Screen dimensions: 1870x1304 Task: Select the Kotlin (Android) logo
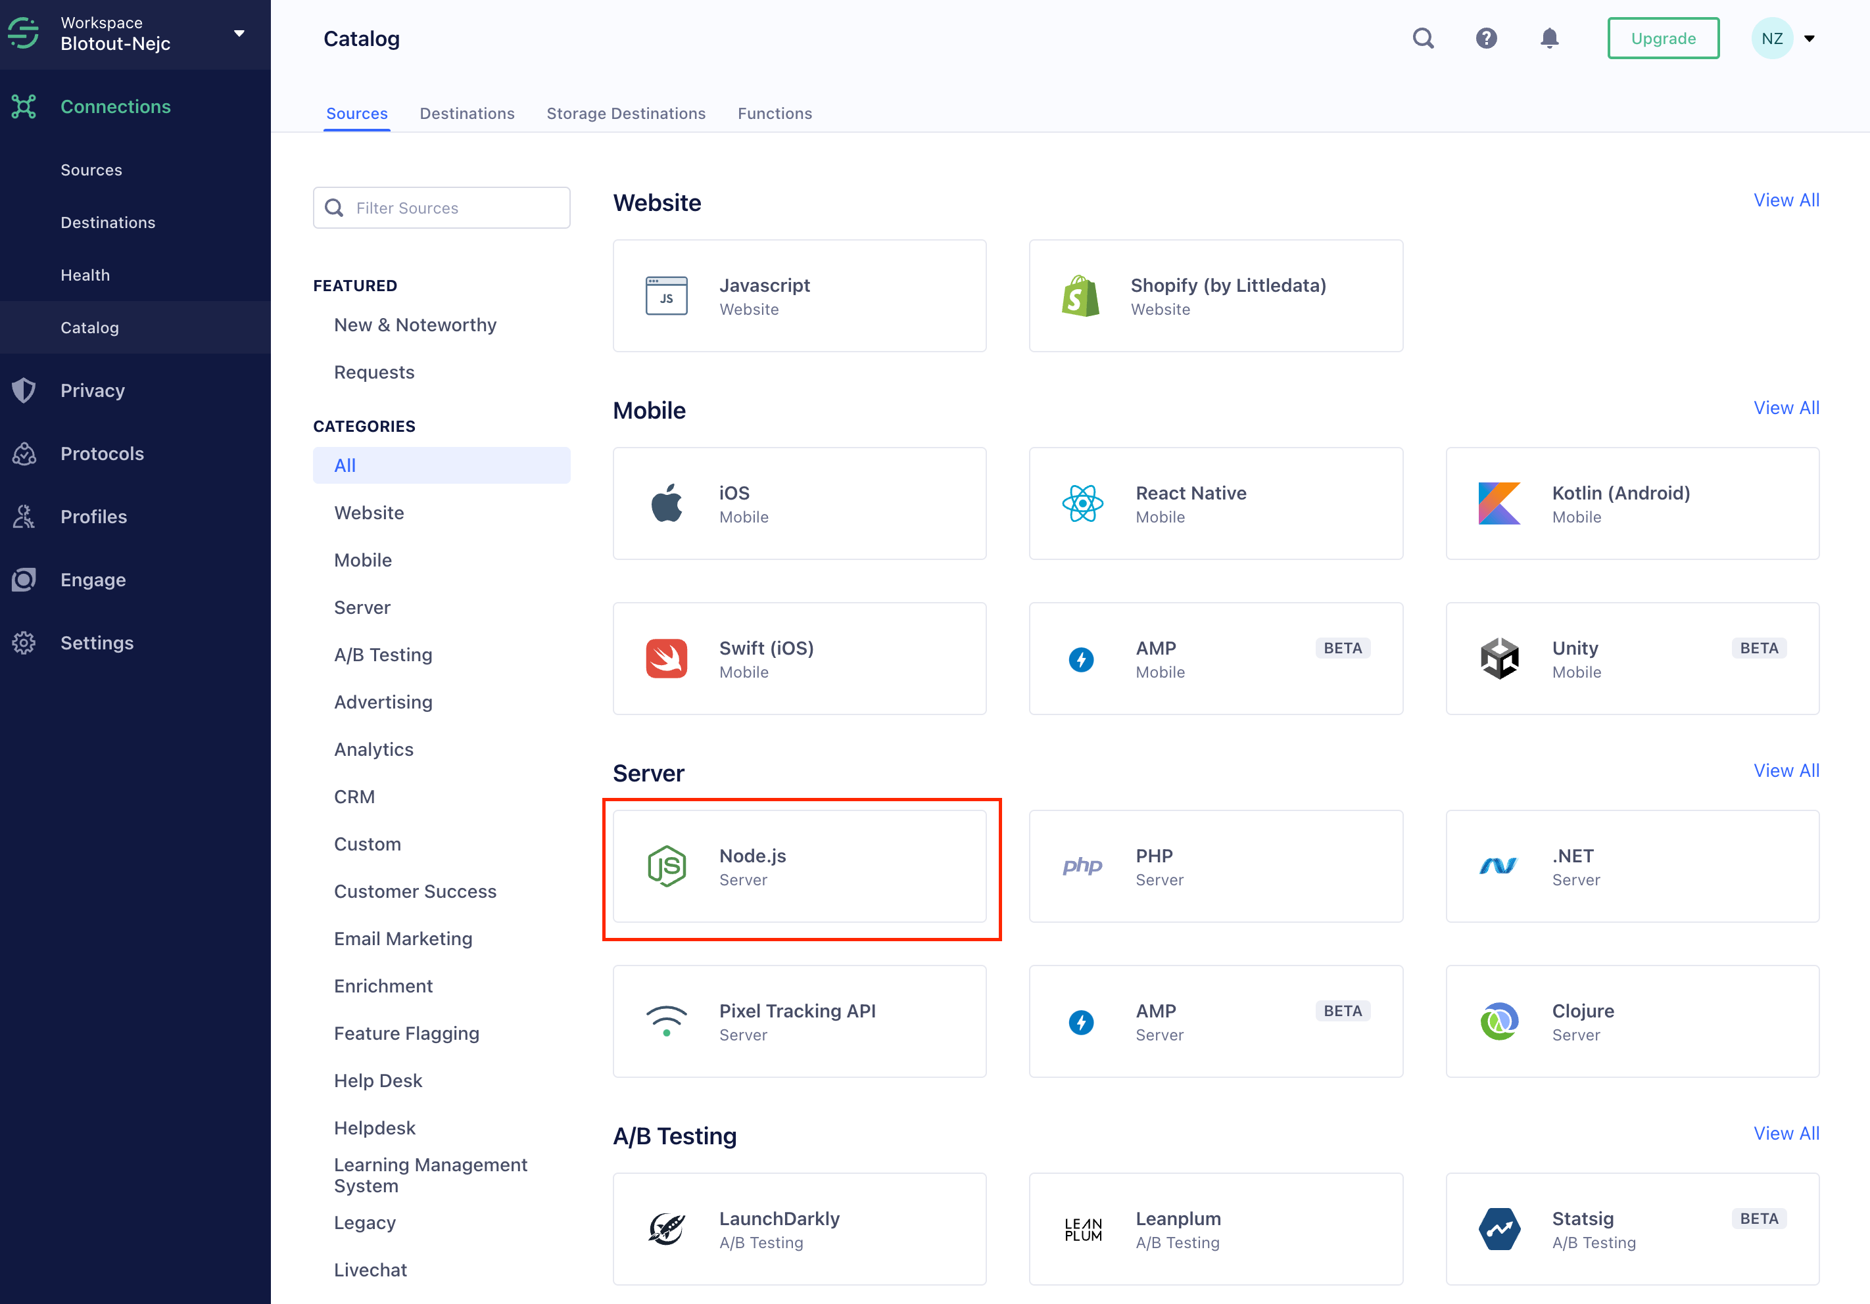click(1498, 504)
